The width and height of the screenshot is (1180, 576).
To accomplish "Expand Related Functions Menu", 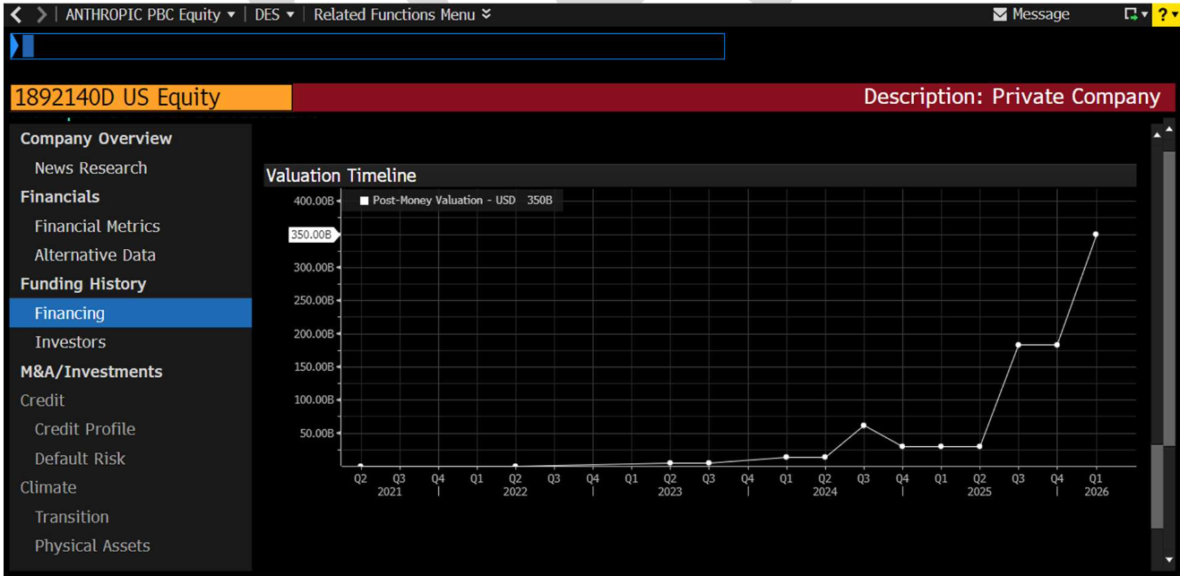I will (x=402, y=14).
